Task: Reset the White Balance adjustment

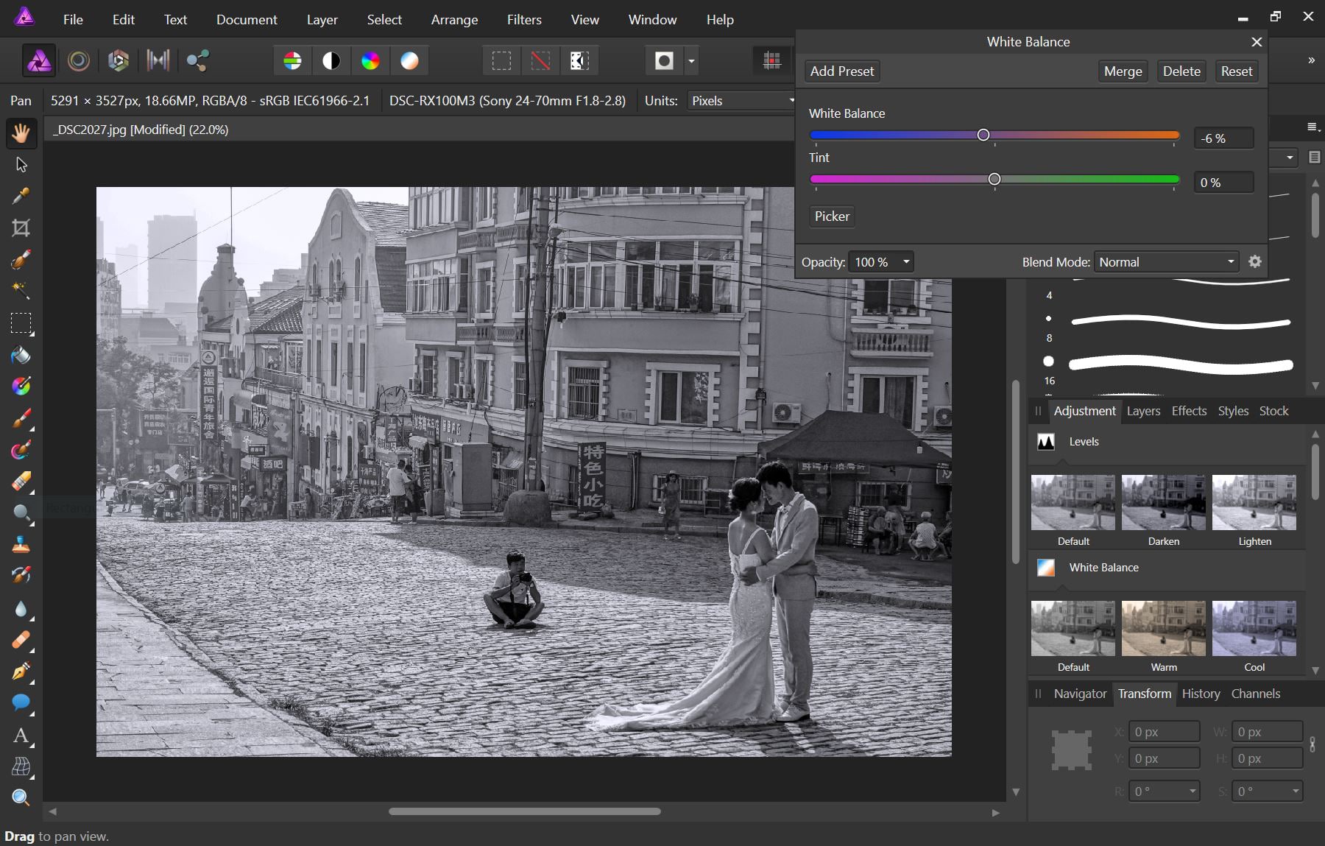Action: [1236, 71]
